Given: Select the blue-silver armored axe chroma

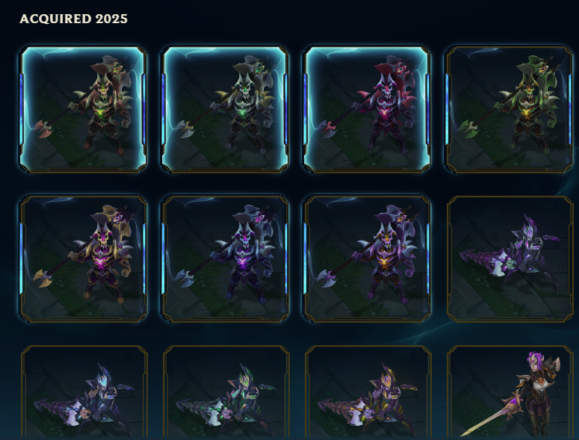Looking at the screenshot, I should pos(225,259).
